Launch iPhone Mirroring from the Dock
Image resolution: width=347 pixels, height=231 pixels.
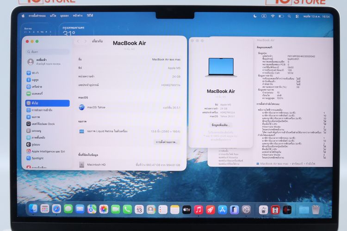click(234, 210)
